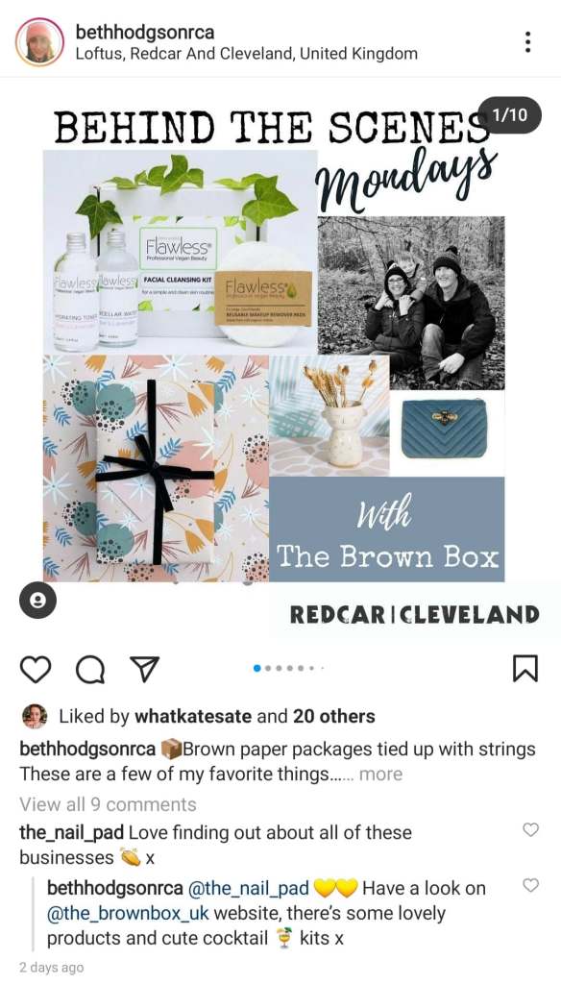The height and width of the screenshot is (984, 561).
Task: Tap the 1/10 carousel counter badge
Action: pyautogui.click(x=509, y=115)
